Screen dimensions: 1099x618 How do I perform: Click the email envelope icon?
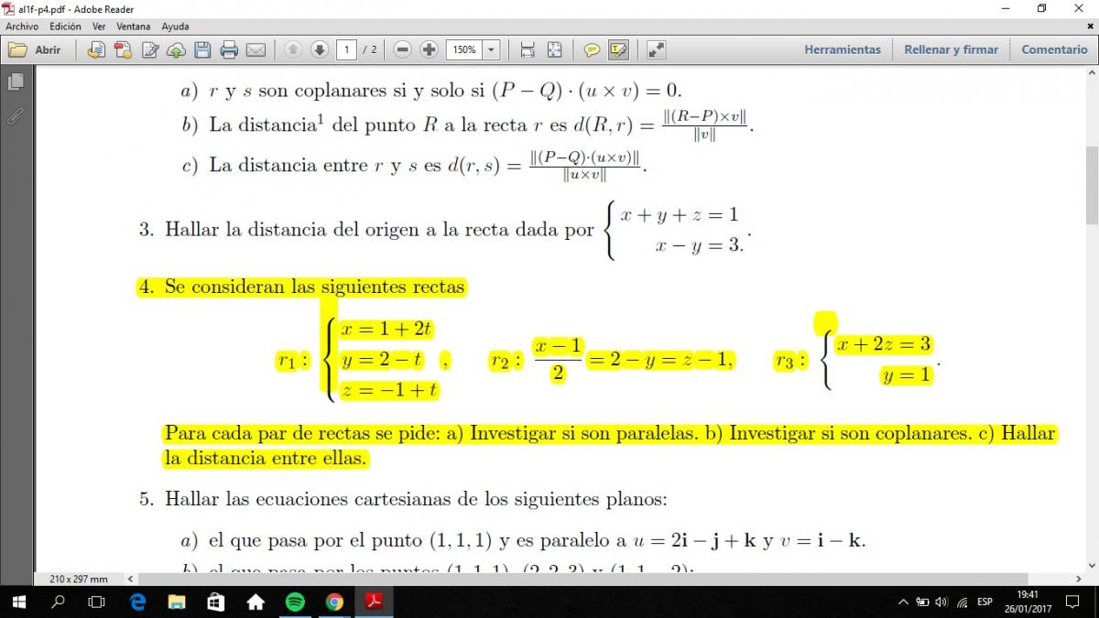click(x=256, y=50)
